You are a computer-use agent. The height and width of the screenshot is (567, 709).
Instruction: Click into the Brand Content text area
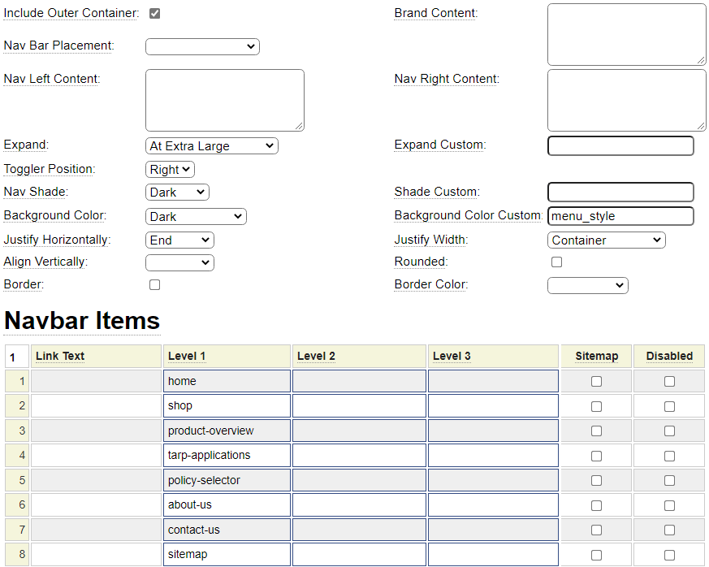pos(626,34)
